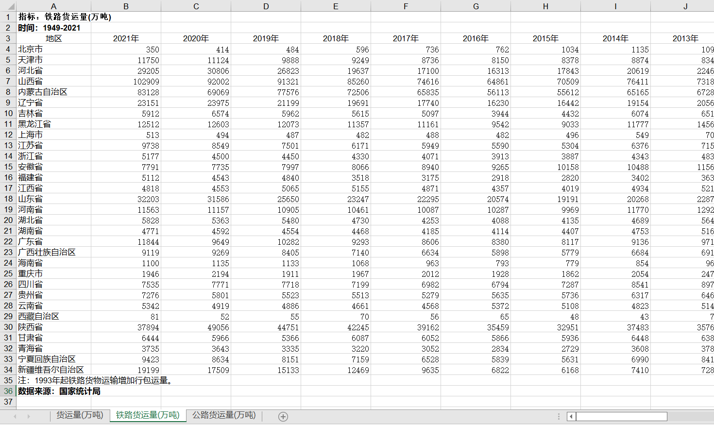Select column I header

click(x=615, y=6)
